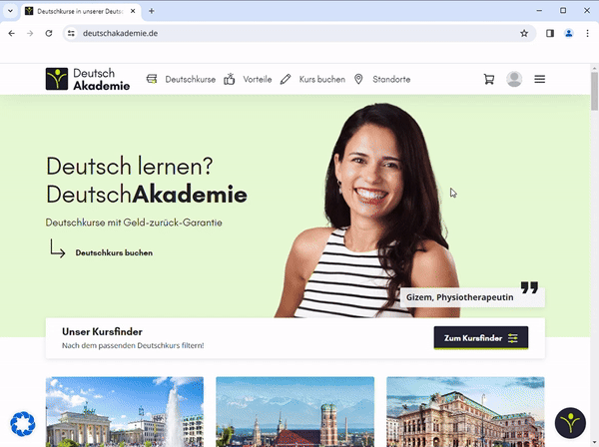
Task: View site information icon in the address bar
Action: click(x=71, y=33)
